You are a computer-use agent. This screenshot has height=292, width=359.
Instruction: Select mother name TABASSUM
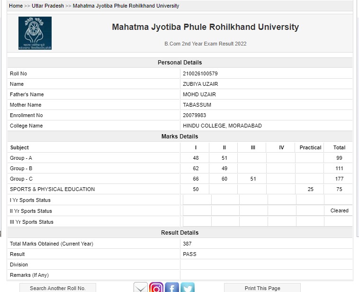(x=197, y=105)
